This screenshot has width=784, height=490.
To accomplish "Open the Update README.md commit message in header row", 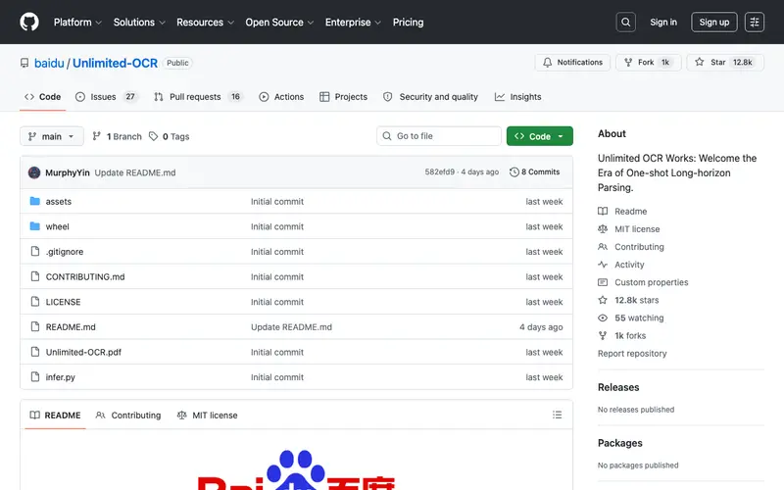I will 135,172.
